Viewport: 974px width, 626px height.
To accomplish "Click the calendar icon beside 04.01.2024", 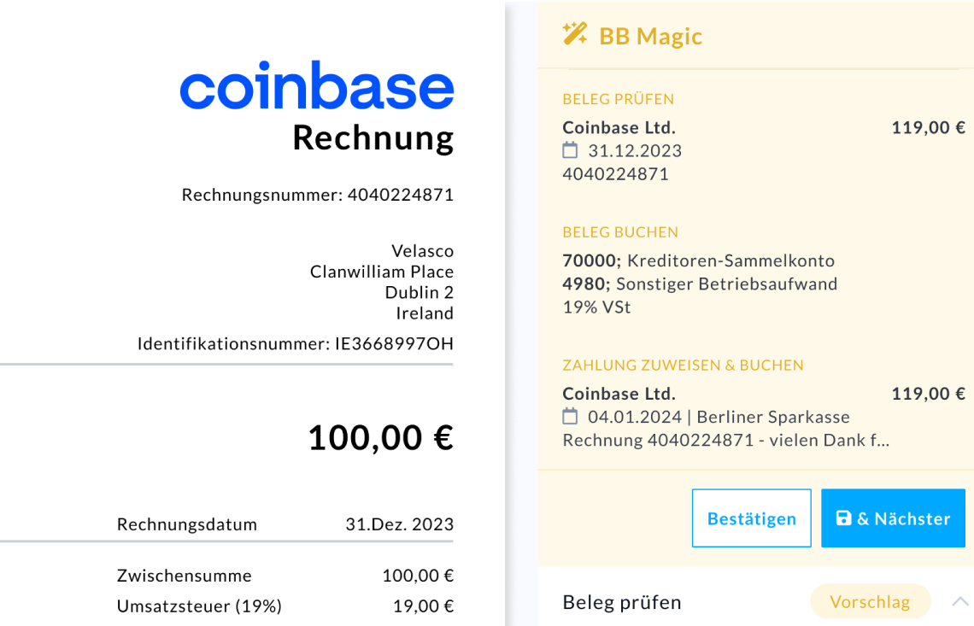I will pos(570,418).
